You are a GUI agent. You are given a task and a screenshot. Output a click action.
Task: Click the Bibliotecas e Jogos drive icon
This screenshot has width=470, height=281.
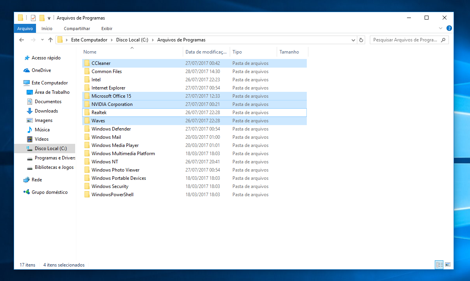pyautogui.click(x=30, y=168)
